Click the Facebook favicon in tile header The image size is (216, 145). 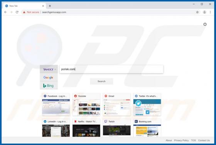(x=45, y=96)
